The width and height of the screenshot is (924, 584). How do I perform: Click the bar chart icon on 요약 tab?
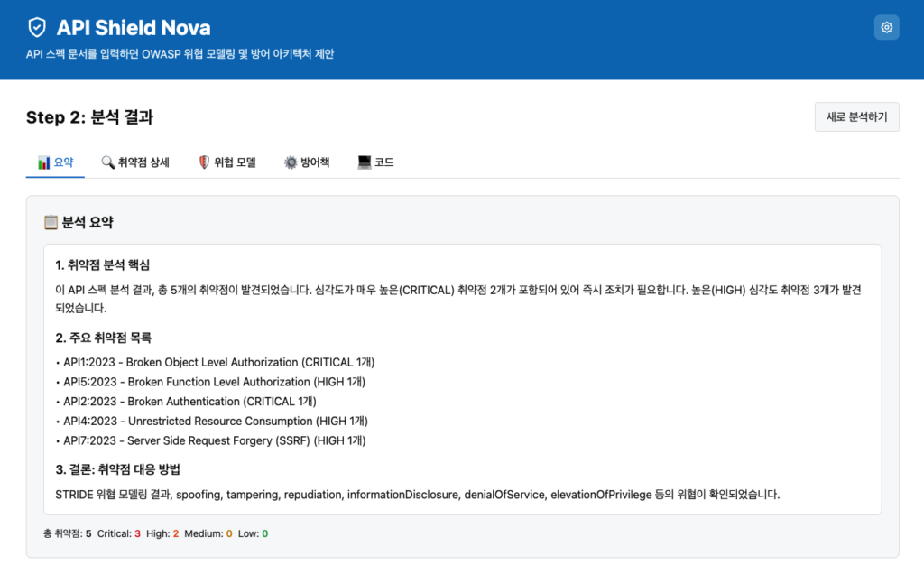pos(43,162)
